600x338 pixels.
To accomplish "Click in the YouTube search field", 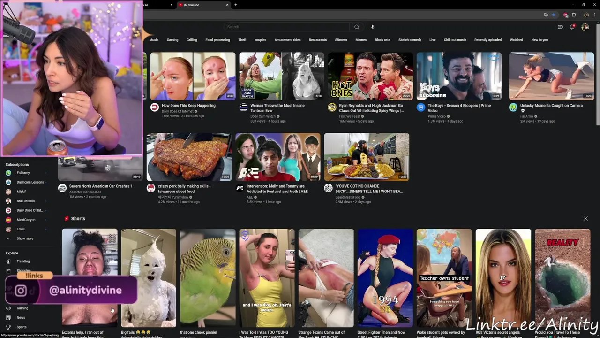I will pyautogui.click(x=286, y=27).
